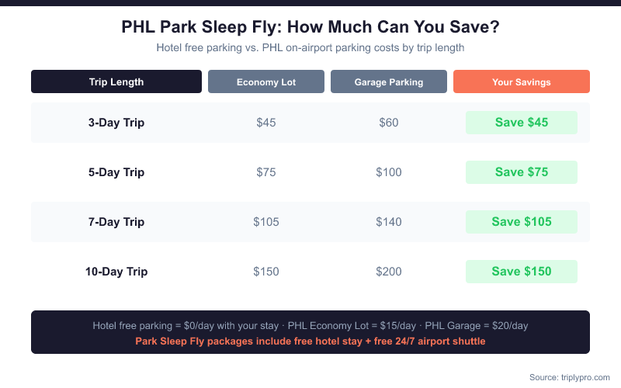Click the subtitle about parking costs
Image resolution: width=621 pixels, height=388 pixels.
pyautogui.click(x=310, y=47)
